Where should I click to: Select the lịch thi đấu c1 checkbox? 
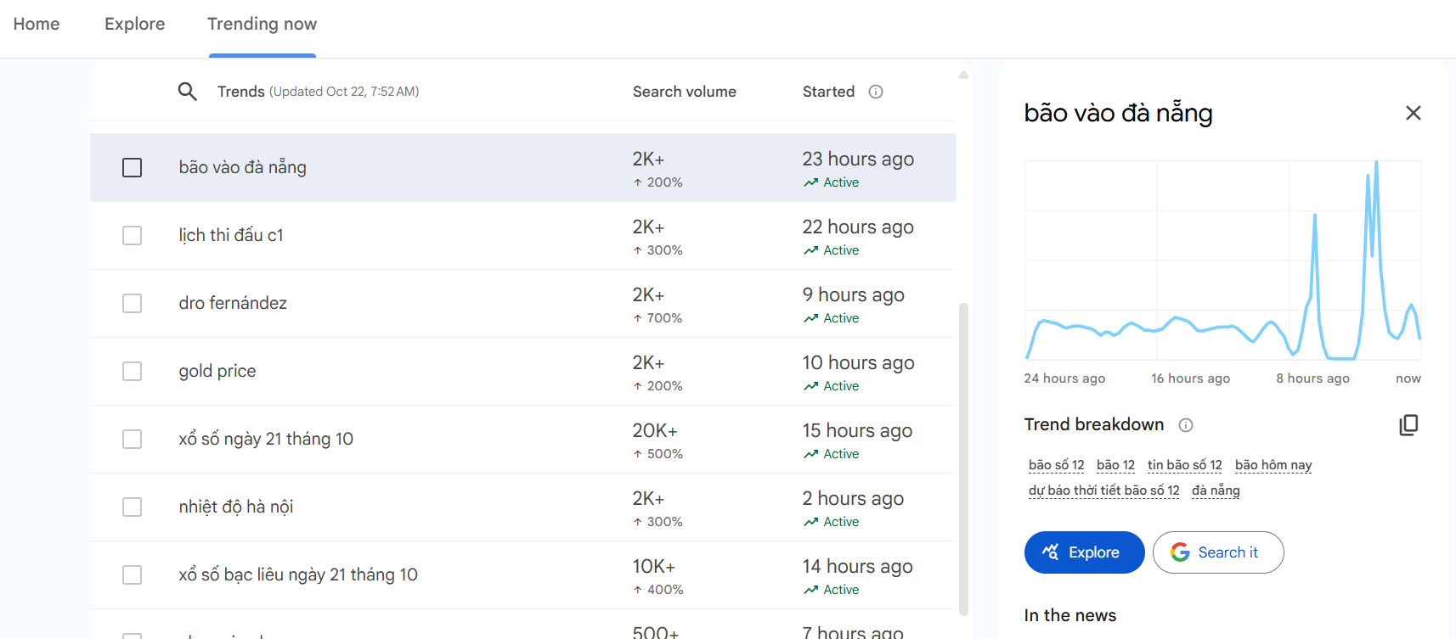(x=133, y=236)
